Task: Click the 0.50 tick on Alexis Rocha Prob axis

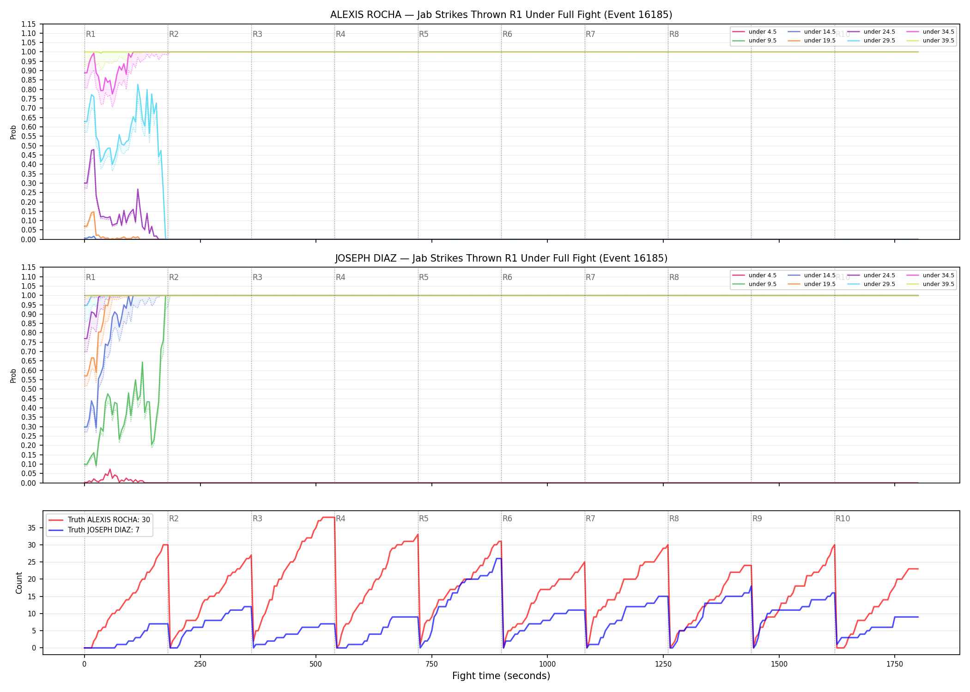Action: coord(29,146)
